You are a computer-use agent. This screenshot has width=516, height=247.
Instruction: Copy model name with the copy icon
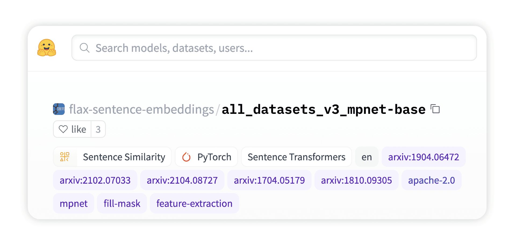[435, 109]
